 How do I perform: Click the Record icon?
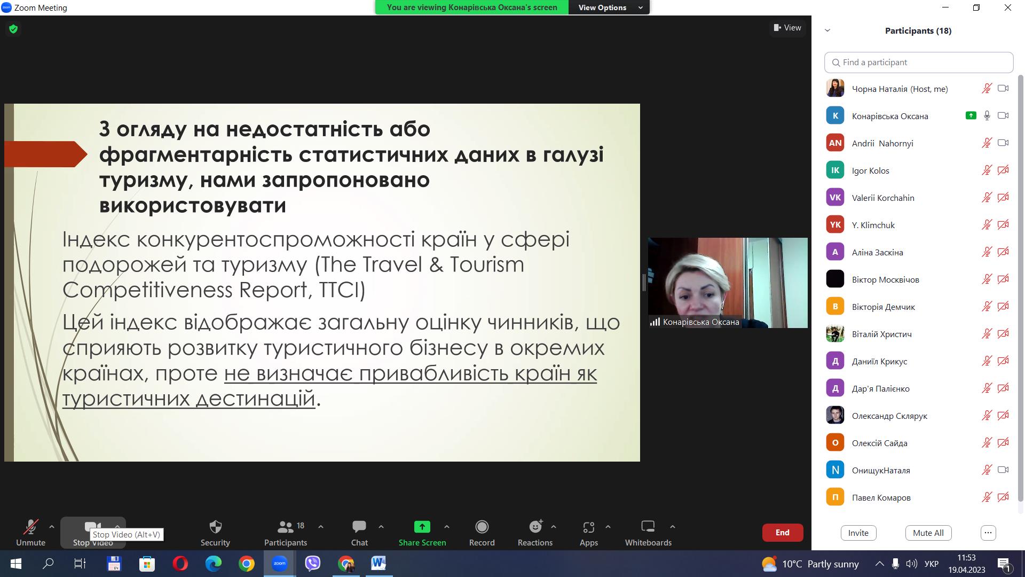482,527
